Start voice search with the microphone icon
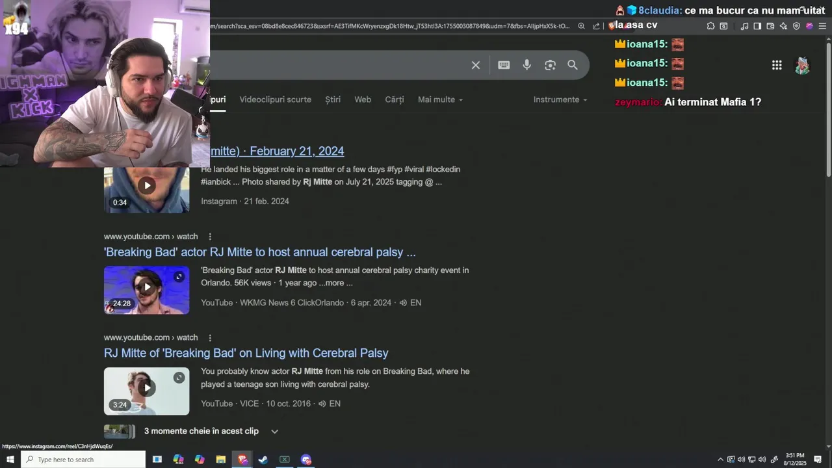 (526, 65)
